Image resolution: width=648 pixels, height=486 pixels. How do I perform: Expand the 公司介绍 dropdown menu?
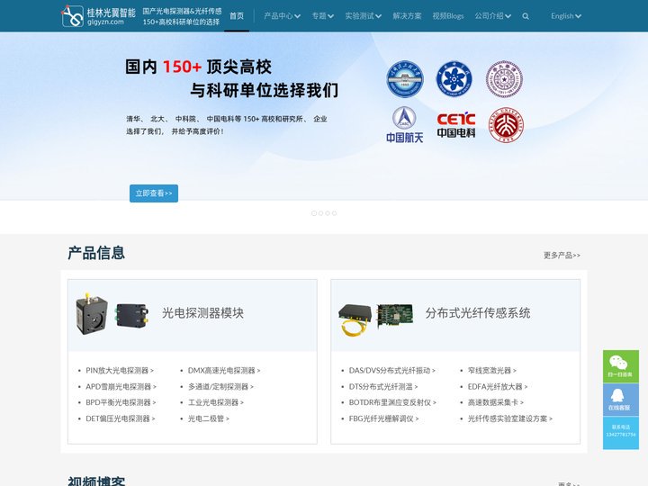492,16
